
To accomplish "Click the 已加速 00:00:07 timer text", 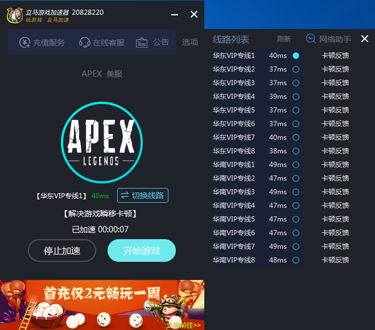I will click(100, 229).
